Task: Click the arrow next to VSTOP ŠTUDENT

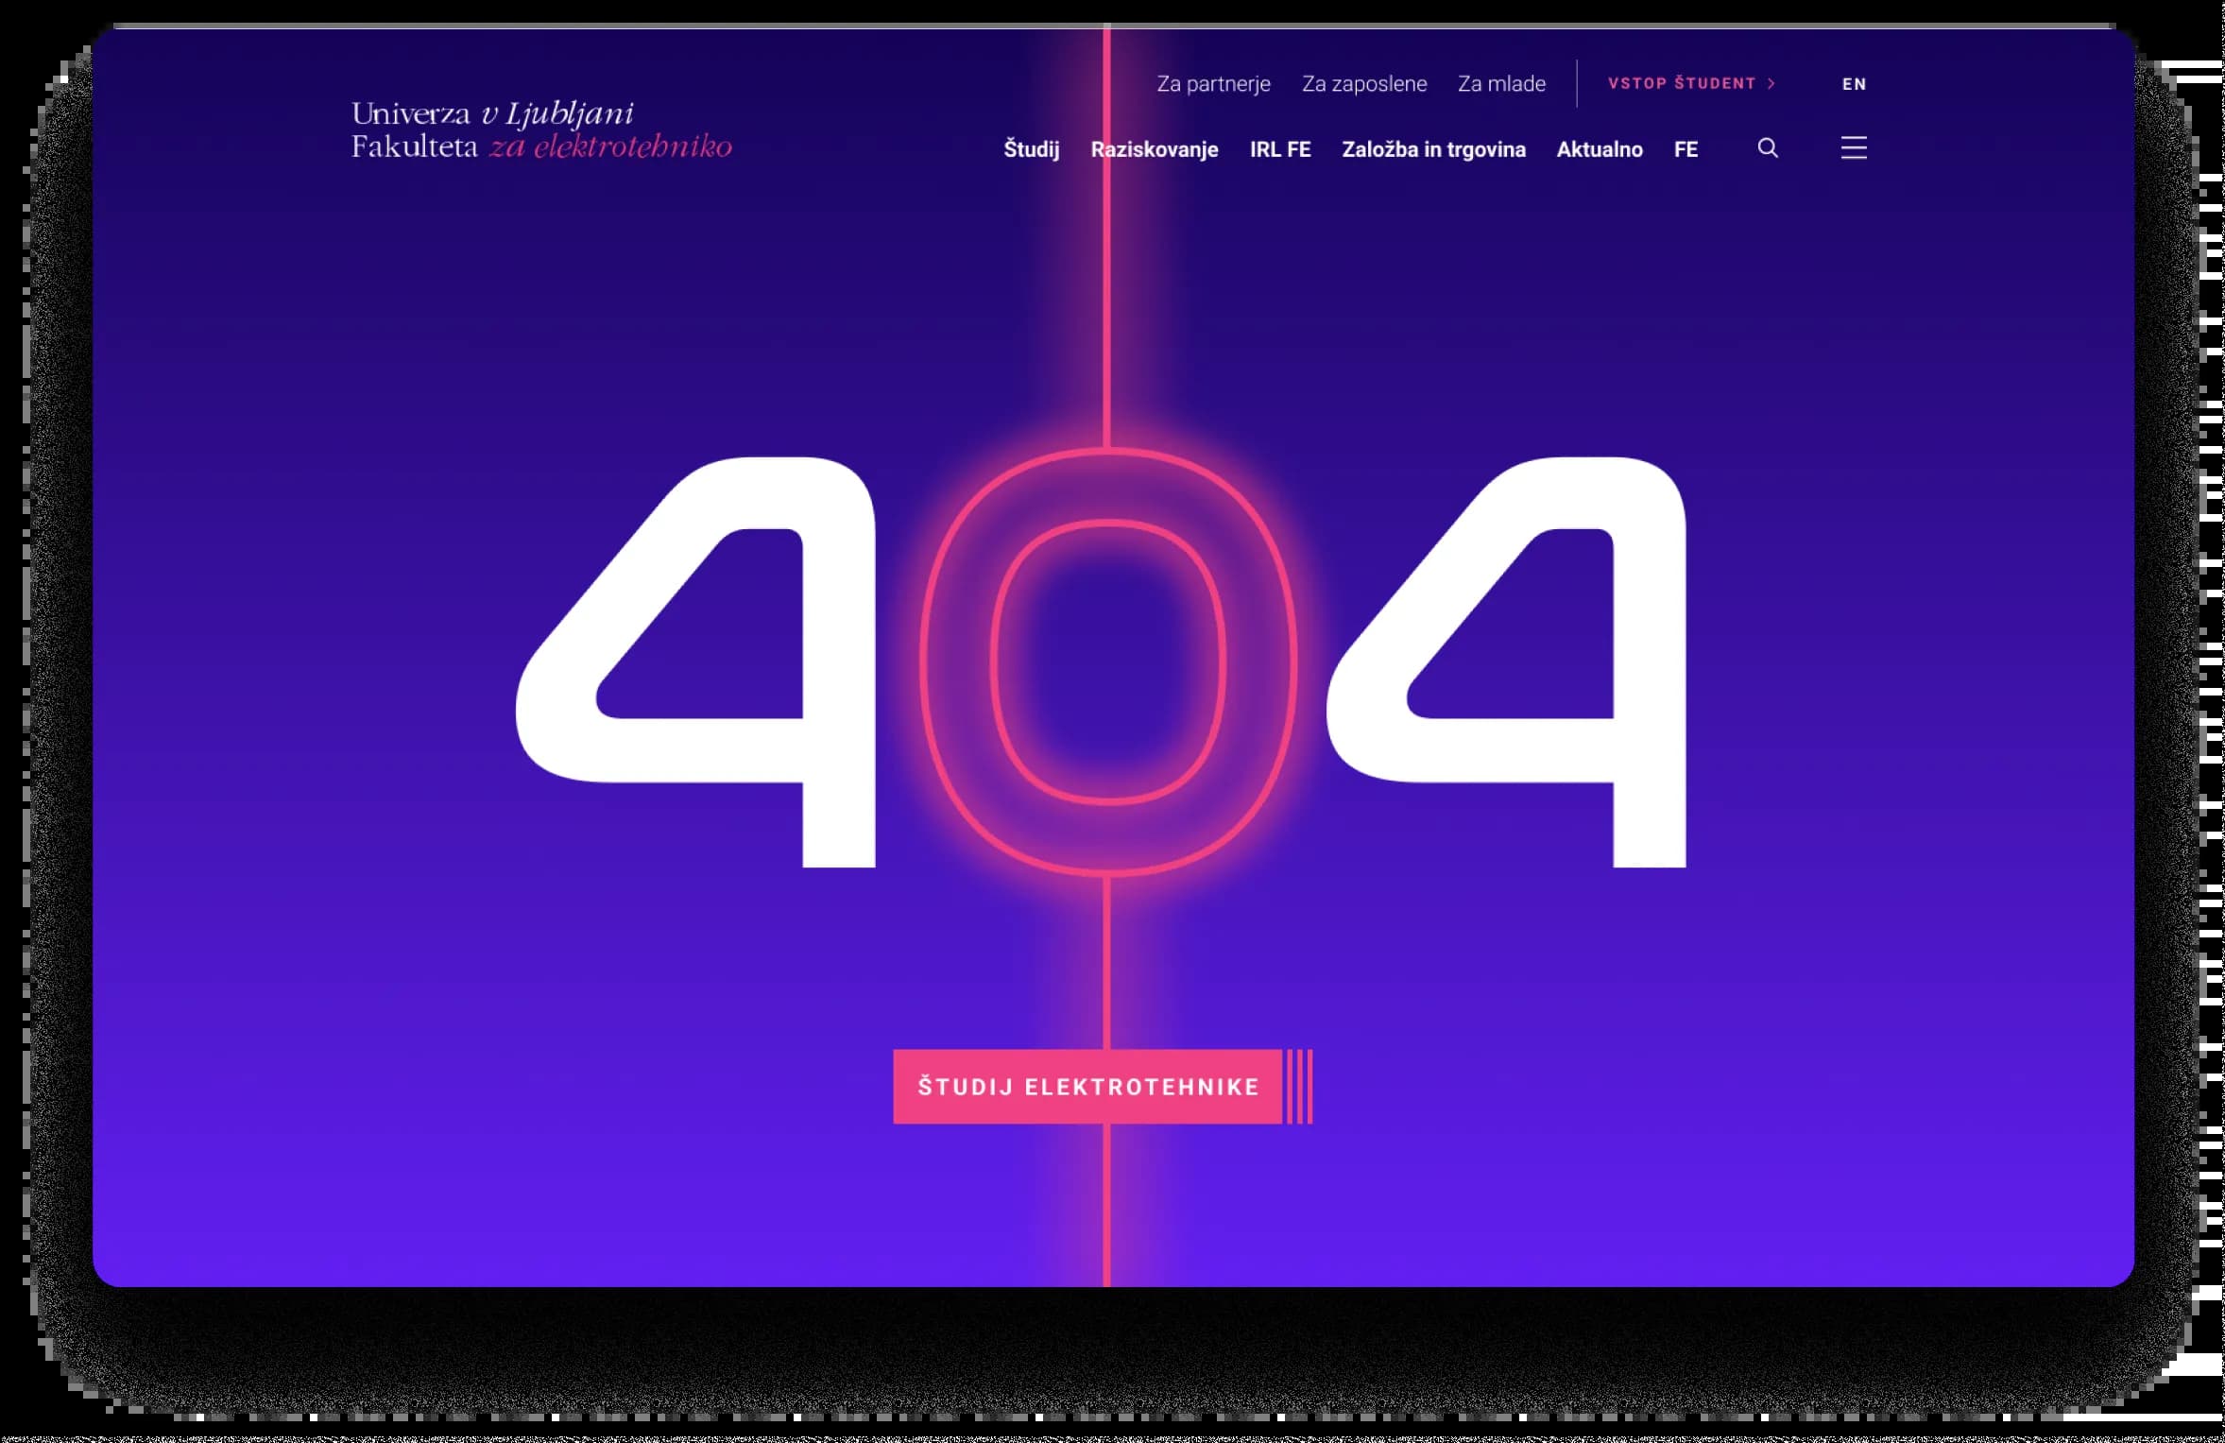Action: pos(1771,84)
